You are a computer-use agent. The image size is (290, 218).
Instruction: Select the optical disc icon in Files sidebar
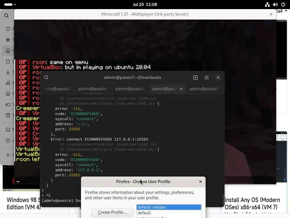(x=8, y=141)
